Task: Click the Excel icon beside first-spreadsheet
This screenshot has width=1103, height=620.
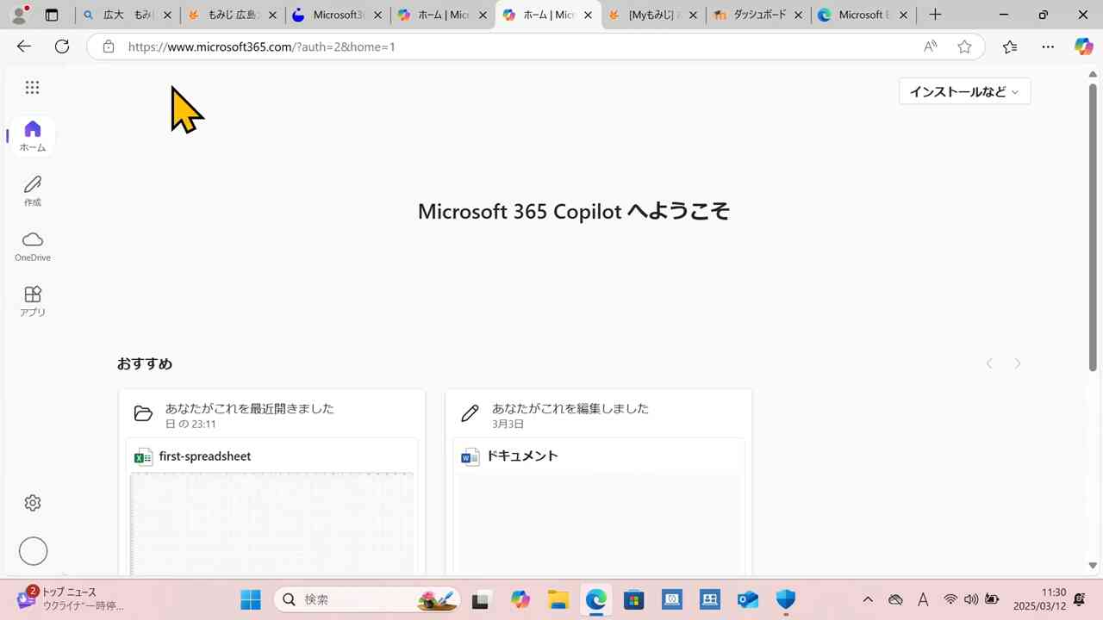Action: point(143,456)
